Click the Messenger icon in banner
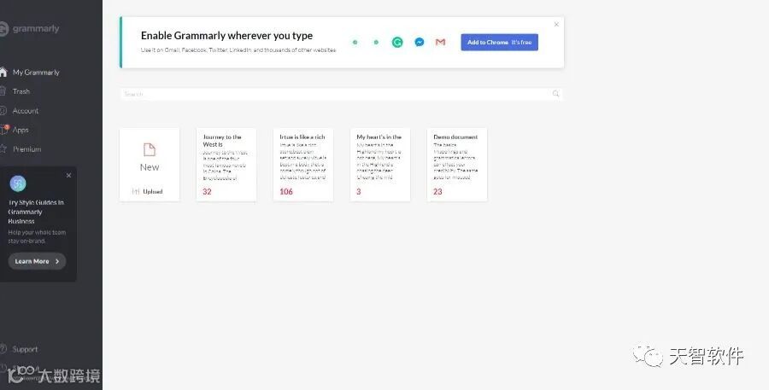769x390 pixels. click(420, 42)
